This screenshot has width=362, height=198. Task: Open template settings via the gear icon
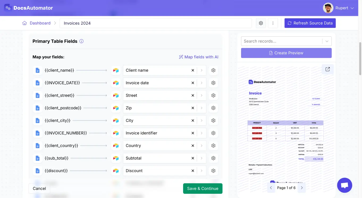(261, 23)
